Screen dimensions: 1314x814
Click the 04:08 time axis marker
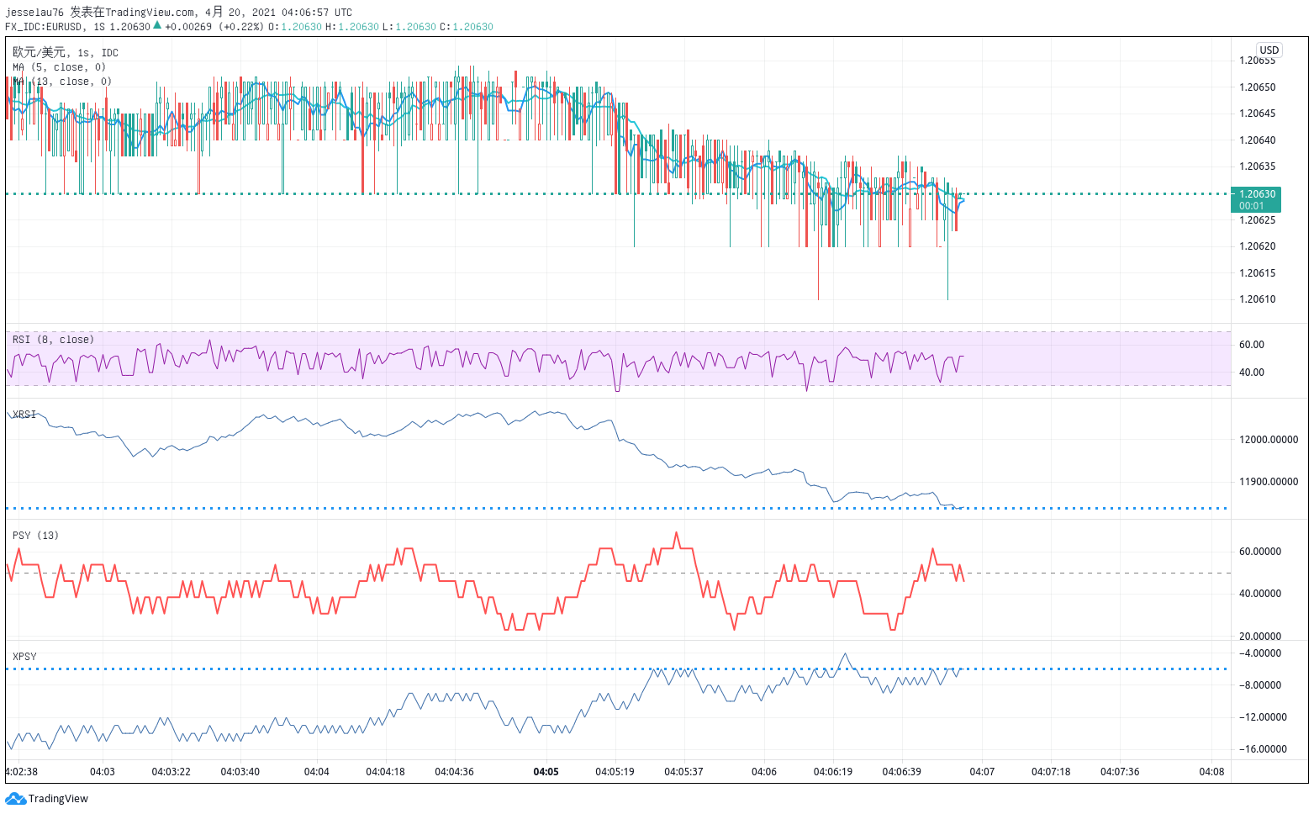click(1211, 772)
